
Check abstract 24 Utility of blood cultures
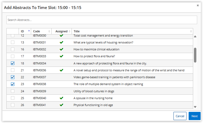[x=13, y=91]
